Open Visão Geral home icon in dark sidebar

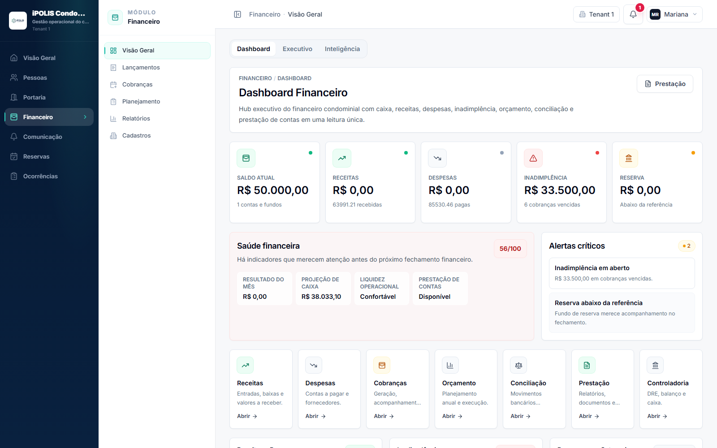[14, 58]
